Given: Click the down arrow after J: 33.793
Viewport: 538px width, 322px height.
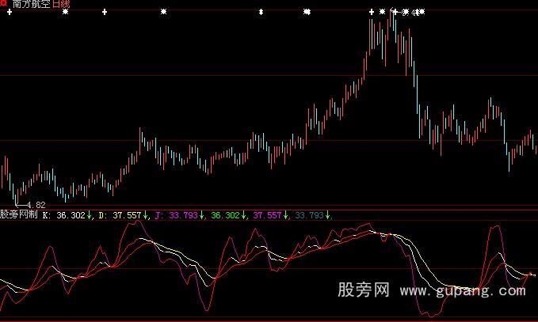Looking at the screenshot, I should point(202,215).
